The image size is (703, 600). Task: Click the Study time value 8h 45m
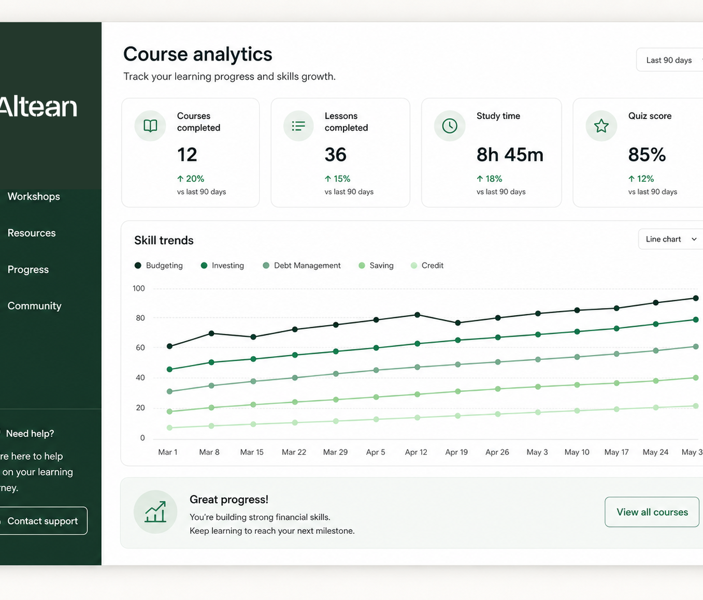[x=510, y=155]
